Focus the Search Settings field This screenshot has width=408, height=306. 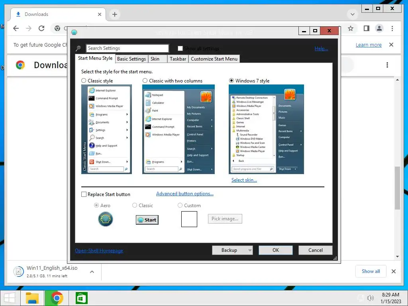click(127, 48)
